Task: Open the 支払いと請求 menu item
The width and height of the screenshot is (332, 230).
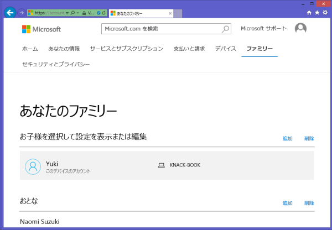Action: click(x=189, y=49)
